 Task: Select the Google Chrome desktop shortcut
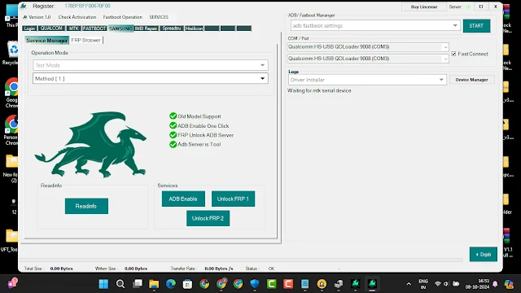click(11, 93)
